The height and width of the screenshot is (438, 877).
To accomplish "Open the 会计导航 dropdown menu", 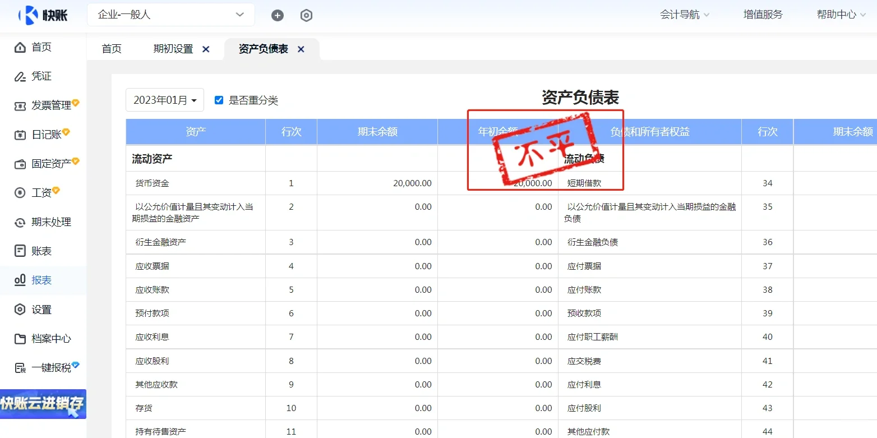I will (x=685, y=15).
